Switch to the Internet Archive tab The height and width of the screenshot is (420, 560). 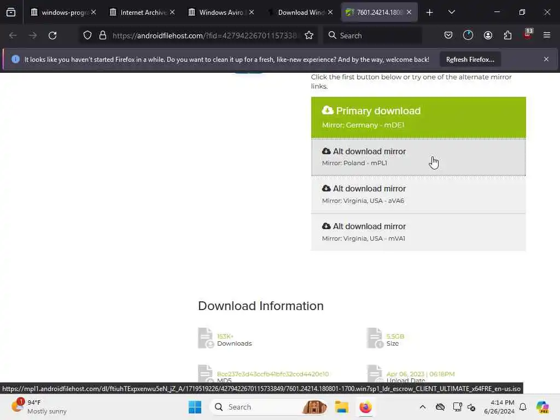point(142,13)
